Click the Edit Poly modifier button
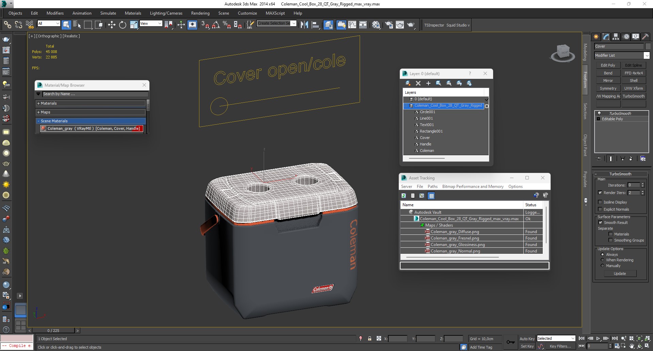Viewport: 653px width, 351px height. tap(608, 65)
